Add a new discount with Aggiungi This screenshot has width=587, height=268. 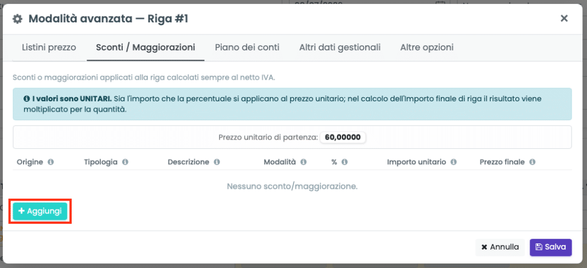click(x=40, y=211)
